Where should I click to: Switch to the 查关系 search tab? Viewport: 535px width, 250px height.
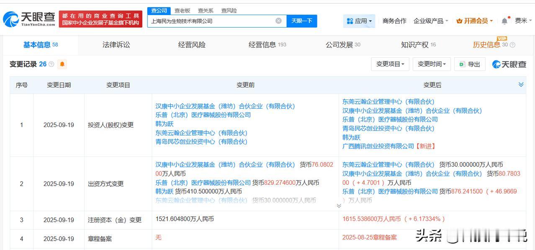(206, 10)
